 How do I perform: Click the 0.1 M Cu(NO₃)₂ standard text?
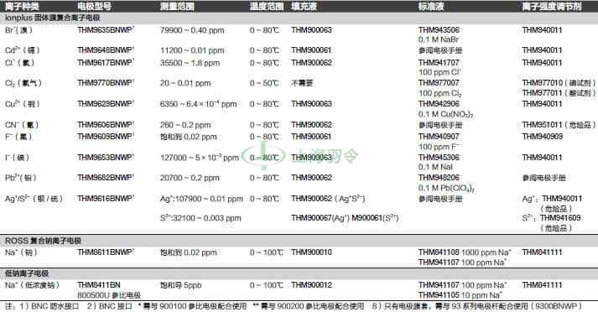pyautogui.click(x=446, y=114)
